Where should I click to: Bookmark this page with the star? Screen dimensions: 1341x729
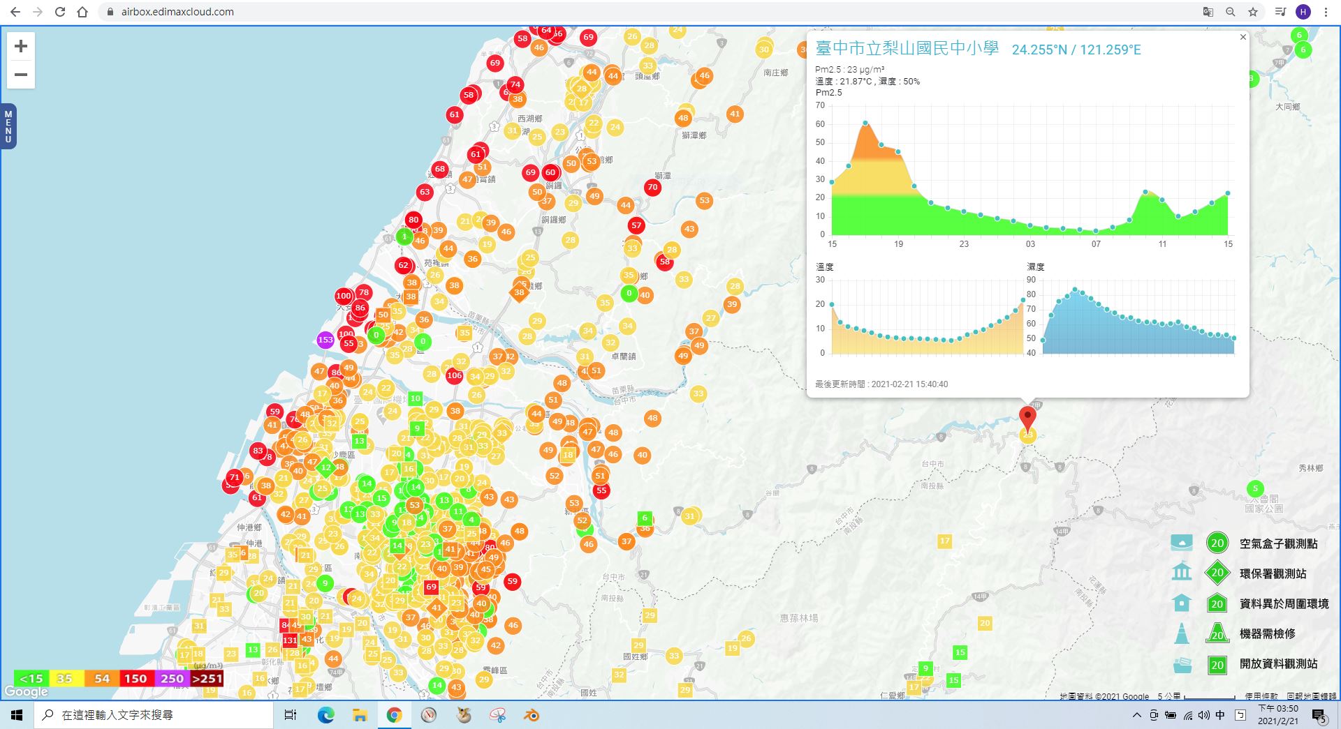1252,12
